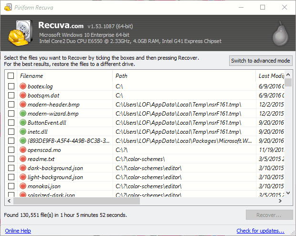Click green status dot for {893DE9FB file

[x=23, y=140]
